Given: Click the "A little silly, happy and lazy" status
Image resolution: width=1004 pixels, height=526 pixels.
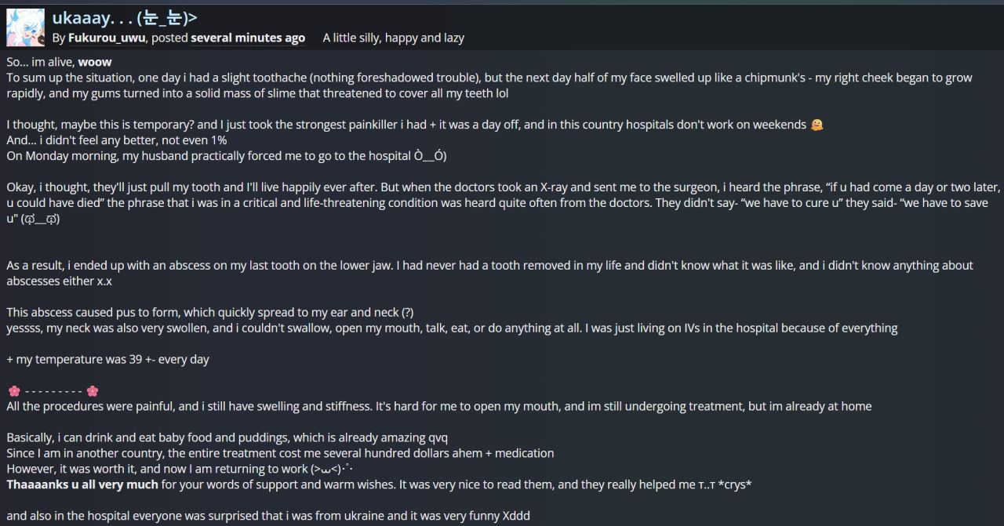Looking at the screenshot, I should pos(394,38).
